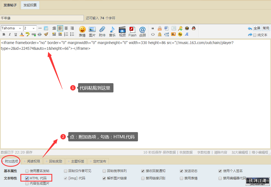Screen dimensions: 271x187
Task: Toggle bold text formatting
Action: (4, 34)
